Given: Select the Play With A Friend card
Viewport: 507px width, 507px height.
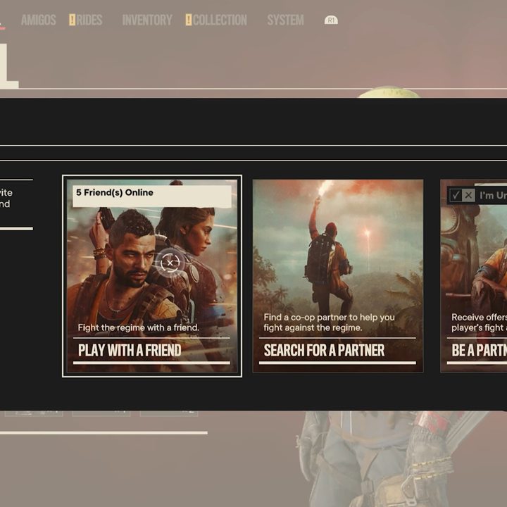Looking at the screenshot, I should click(152, 276).
